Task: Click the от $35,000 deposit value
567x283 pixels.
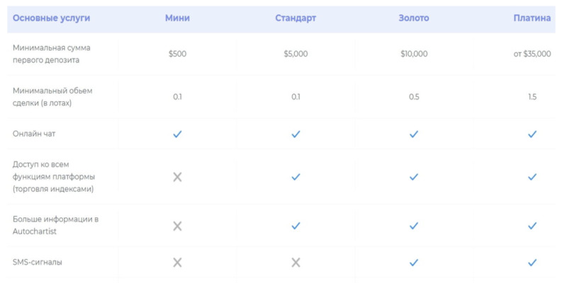Action: pos(532,54)
